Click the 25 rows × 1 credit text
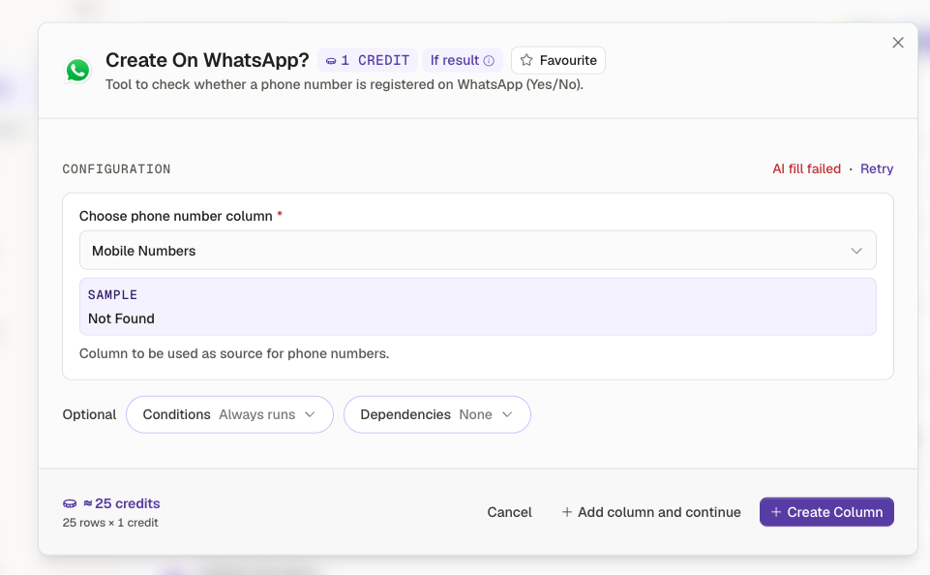 pyautogui.click(x=110, y=523)
